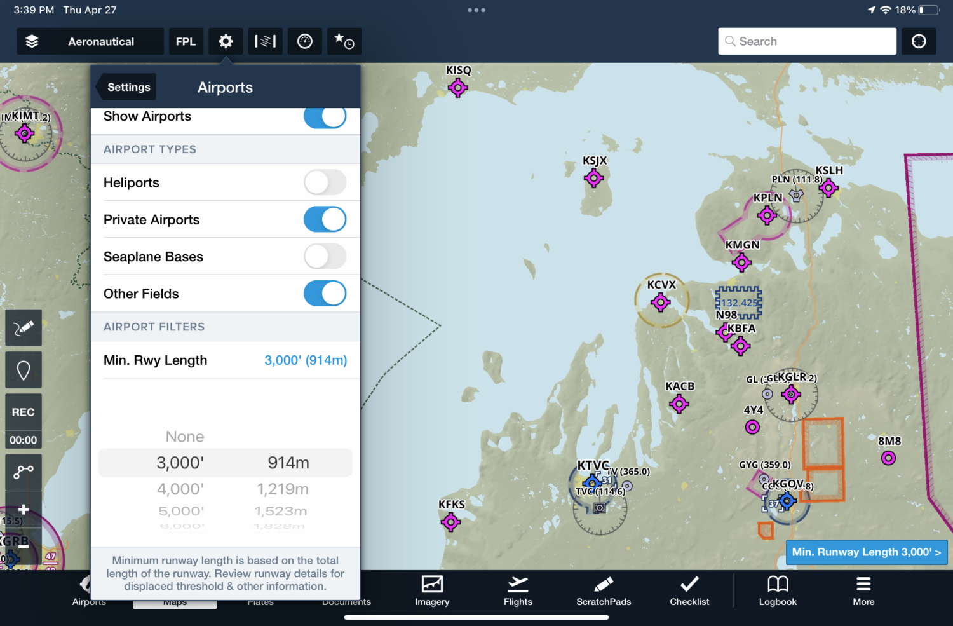The width and height of the screenshot is (953, 626).
Task: Turn on Seaplane Bases
Action: tap(325, 256)
